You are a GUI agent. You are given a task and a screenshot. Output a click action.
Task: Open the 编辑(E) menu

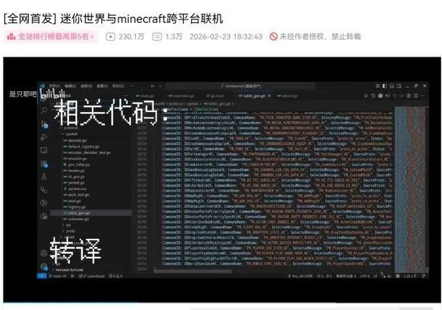[x=70, y=86]
